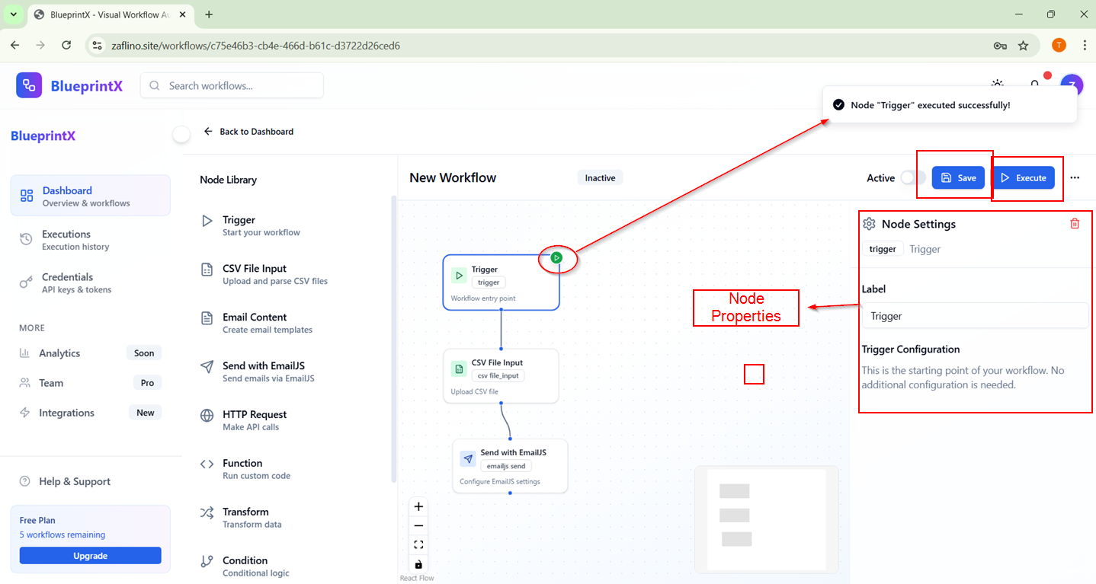
Task: Open Dashboard in sidebar
Action: pos(91,196)
